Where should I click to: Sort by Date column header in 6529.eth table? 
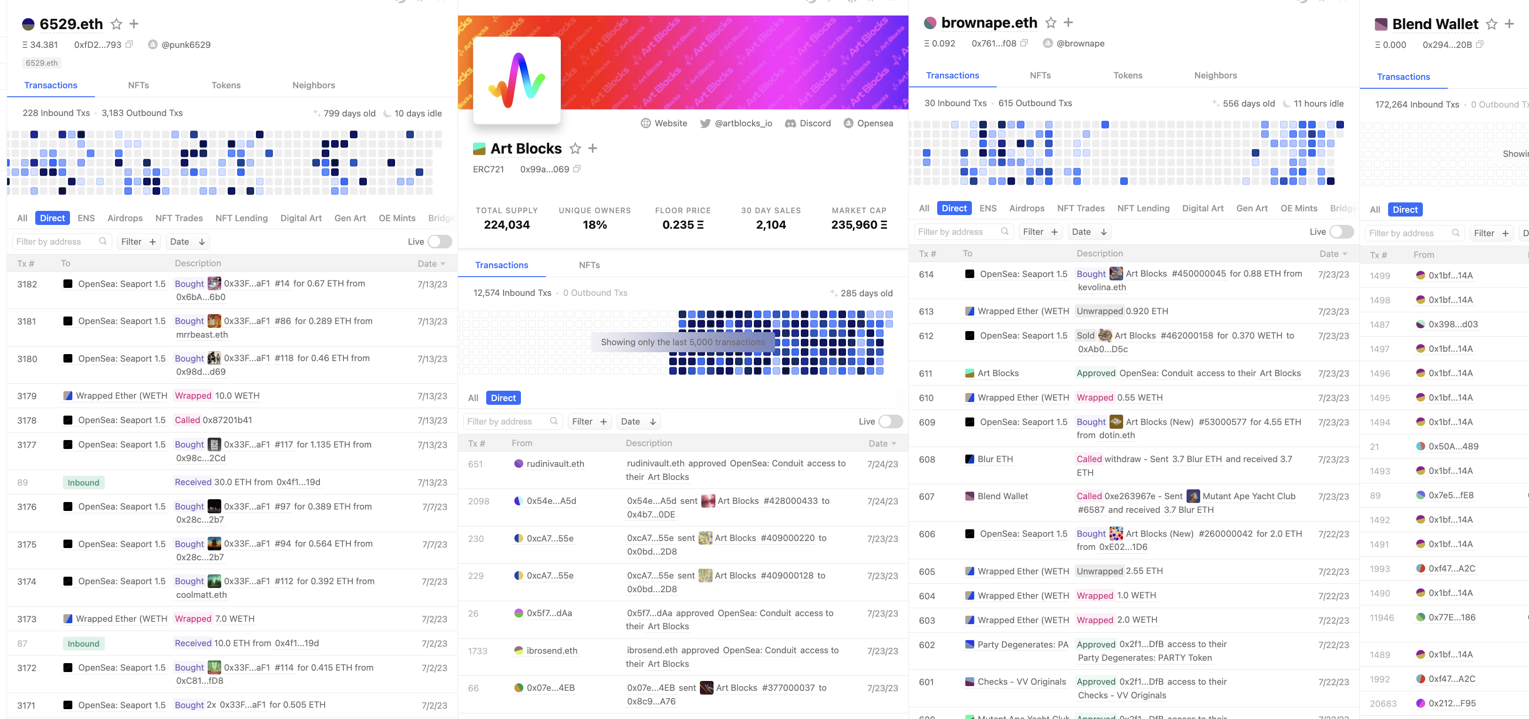[432, 263]
